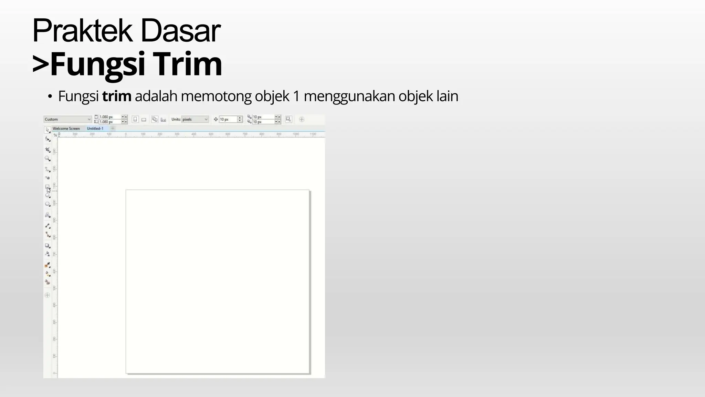Screen dimensions: 705x397
Task: Add a new document tab with plus
Action: tap(112, 129)
